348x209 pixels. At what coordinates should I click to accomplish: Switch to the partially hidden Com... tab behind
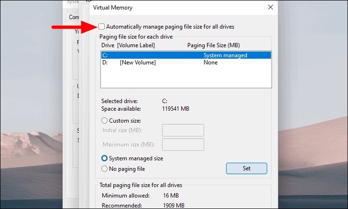74,17
